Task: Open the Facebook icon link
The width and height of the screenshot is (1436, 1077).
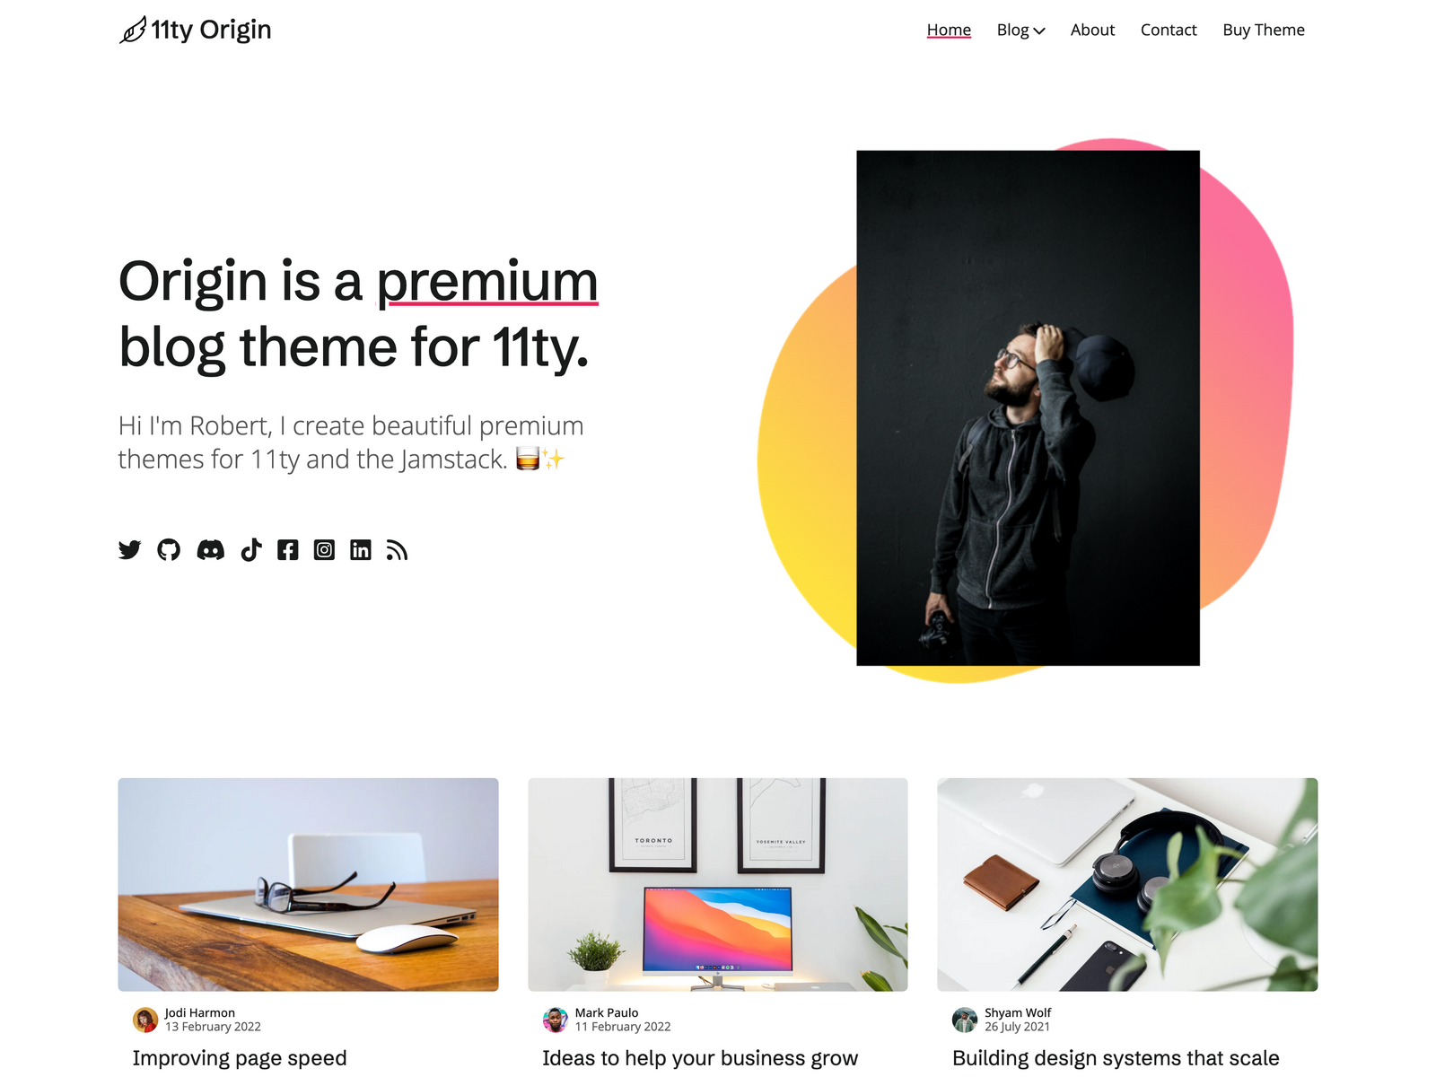Action: point(288,550)
